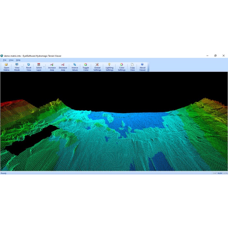Open Lighting Settings with the bulb icon

(x=109, y=67)
